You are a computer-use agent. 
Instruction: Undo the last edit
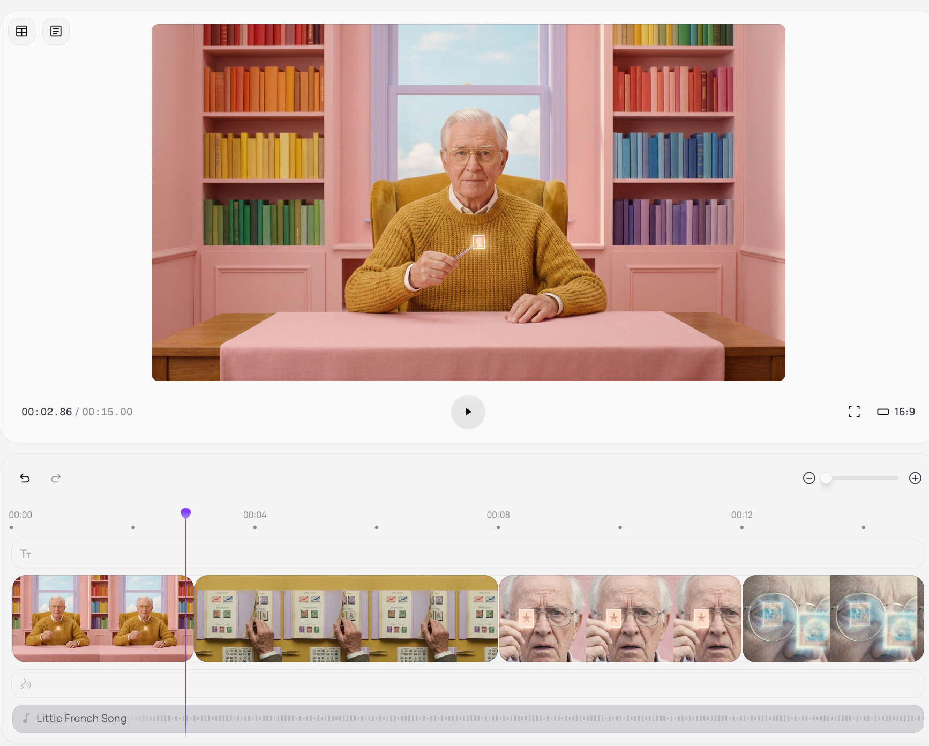tap(25, 478)
